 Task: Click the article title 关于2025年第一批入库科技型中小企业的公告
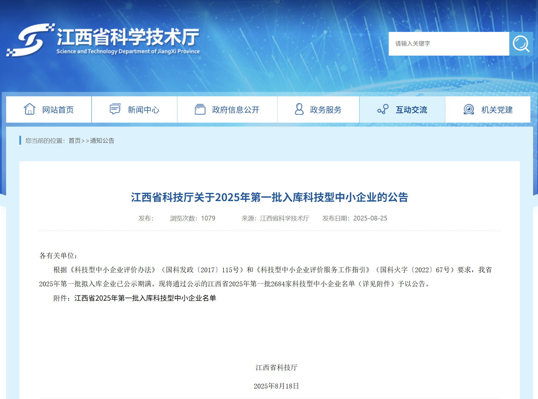(269, 197)
